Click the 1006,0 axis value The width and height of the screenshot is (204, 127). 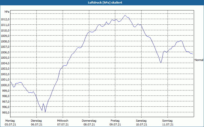[5, 52]
